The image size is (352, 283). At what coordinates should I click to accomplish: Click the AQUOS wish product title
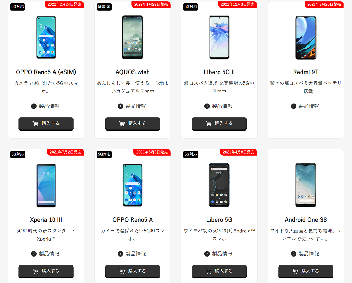pos(133,72)
